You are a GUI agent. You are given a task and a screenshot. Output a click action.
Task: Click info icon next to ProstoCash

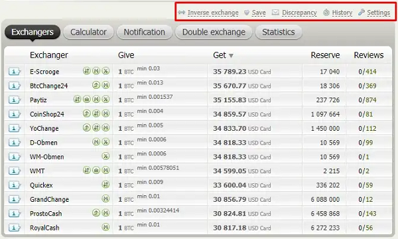[x=15, y=214]
